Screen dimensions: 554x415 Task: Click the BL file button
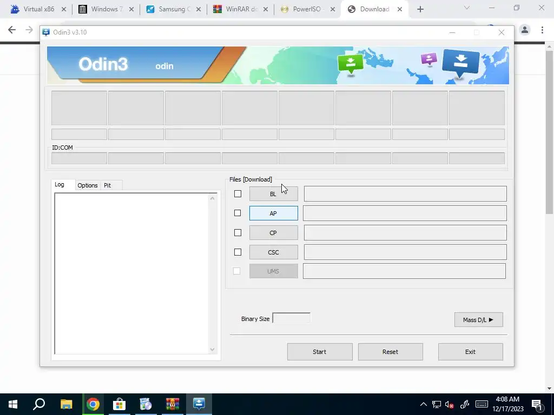click(273, 194)
